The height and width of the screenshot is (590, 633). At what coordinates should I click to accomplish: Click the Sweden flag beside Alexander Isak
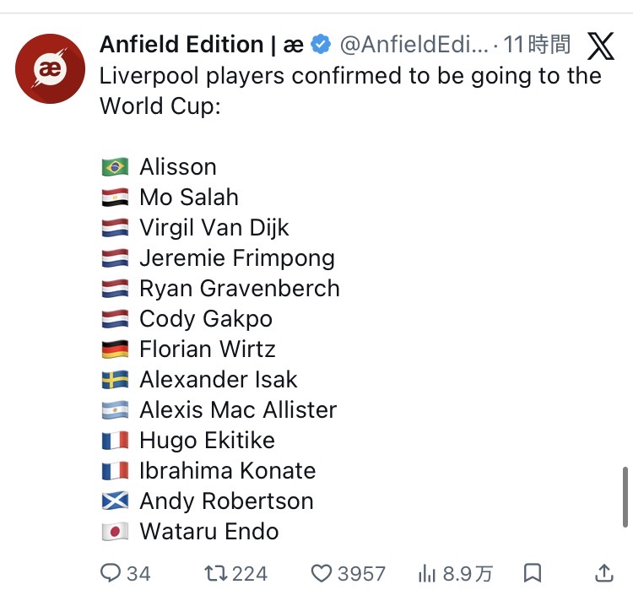pyautogui.click(x=115, y=380)
